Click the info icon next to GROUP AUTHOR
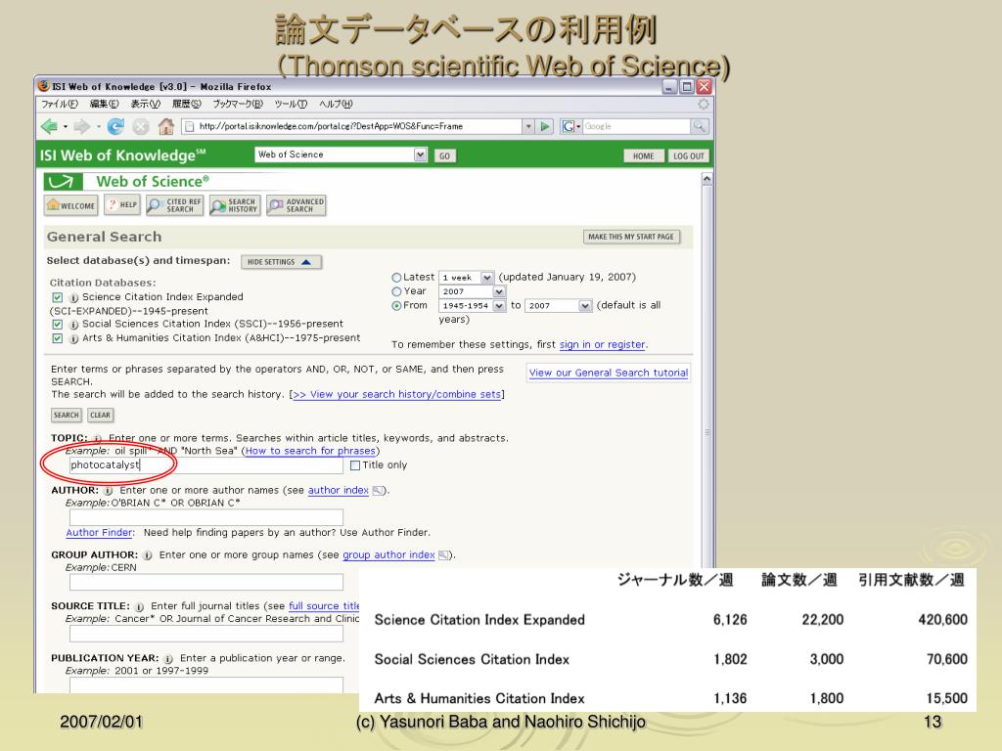Viewport: 1002px width, 751px height. pyautogui.click(x=148, y=555)
